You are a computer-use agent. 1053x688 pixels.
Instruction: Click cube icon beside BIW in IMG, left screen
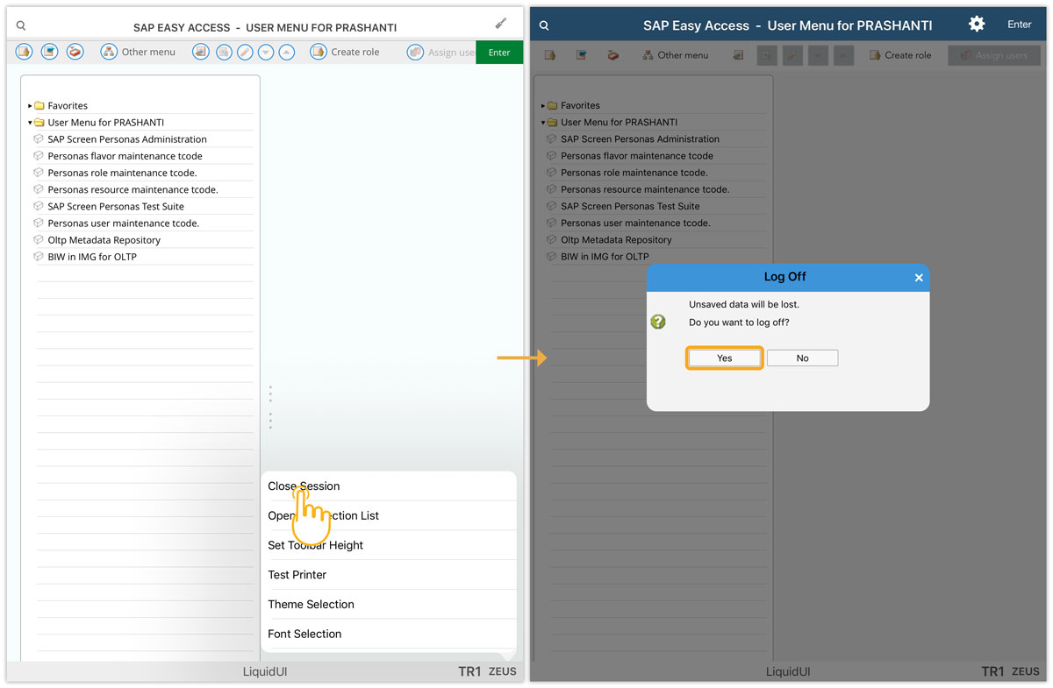click(x=38, y=257)
